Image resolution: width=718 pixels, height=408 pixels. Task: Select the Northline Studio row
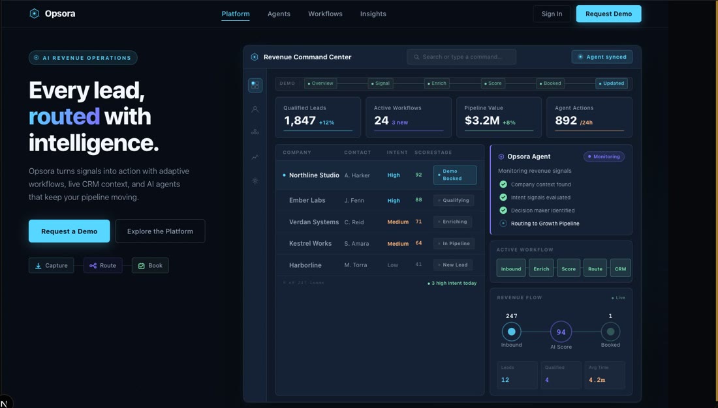[380, 175]
